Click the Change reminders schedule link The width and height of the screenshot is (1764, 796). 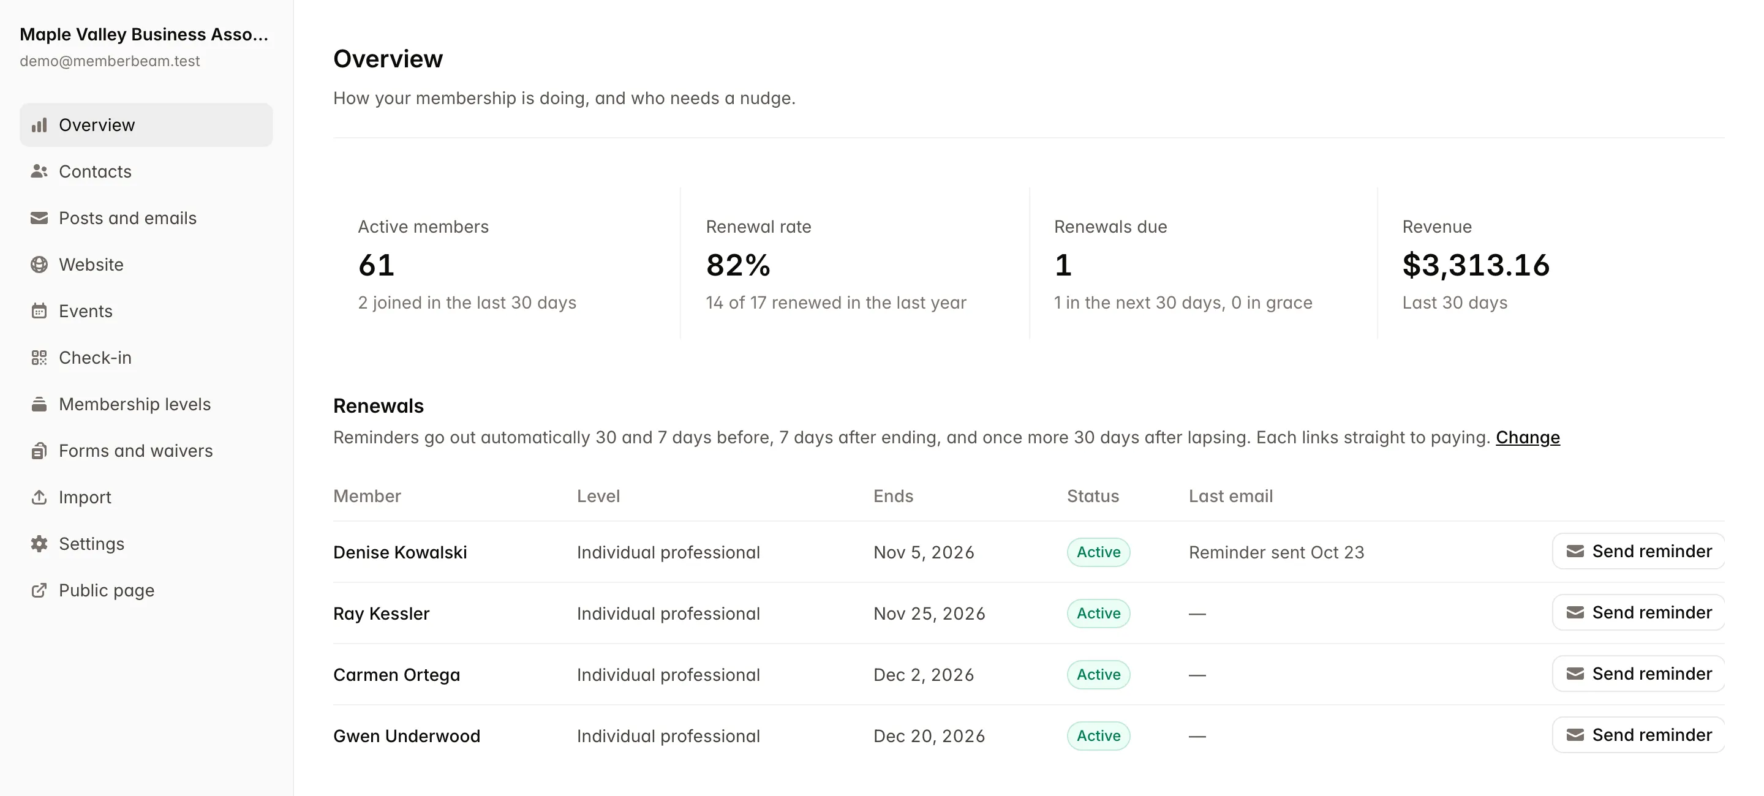point(1527,437)
